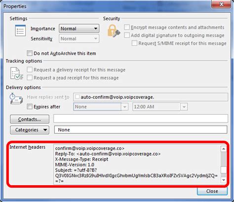
Task: Open the Importance dropdown
Action: [79, 29]
